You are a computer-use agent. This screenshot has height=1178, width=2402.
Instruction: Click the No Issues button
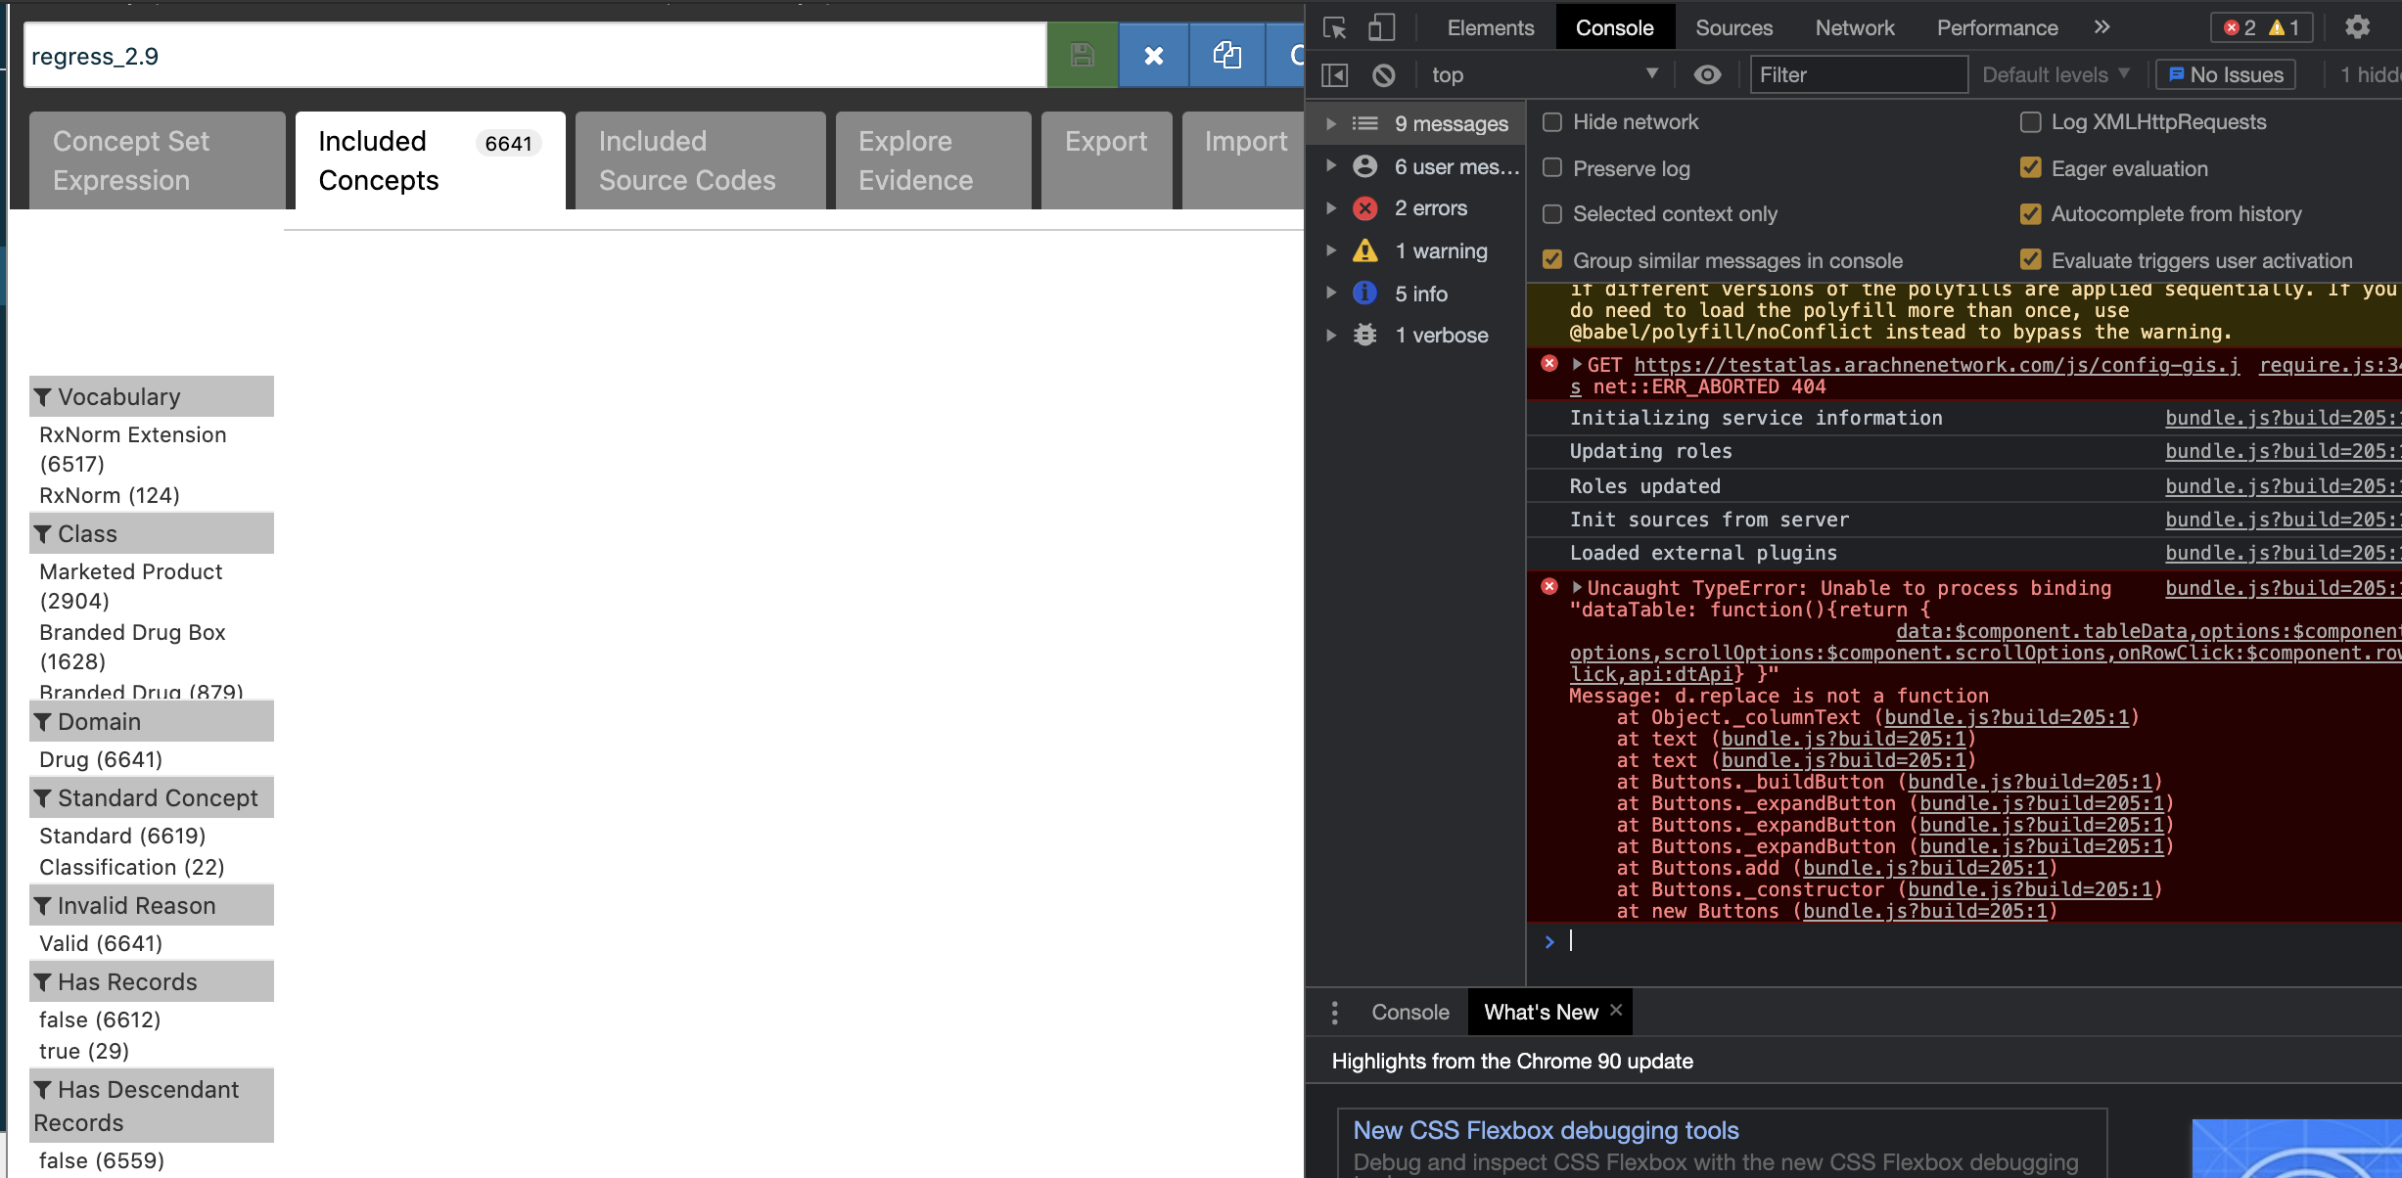tap(2225, 74)
